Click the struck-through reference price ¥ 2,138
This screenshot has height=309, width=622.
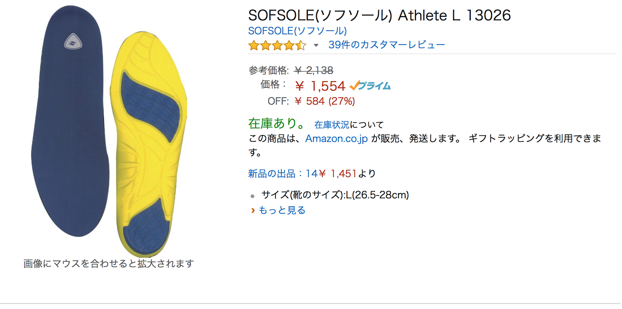(314, 70)
